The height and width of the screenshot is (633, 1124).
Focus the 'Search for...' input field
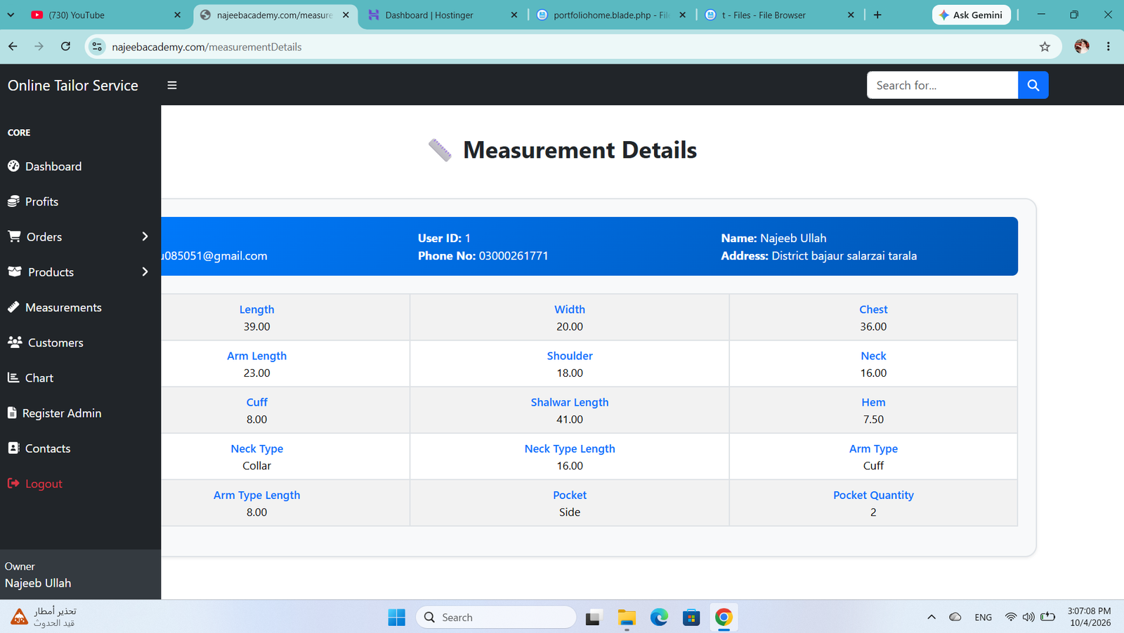[942, 85]
